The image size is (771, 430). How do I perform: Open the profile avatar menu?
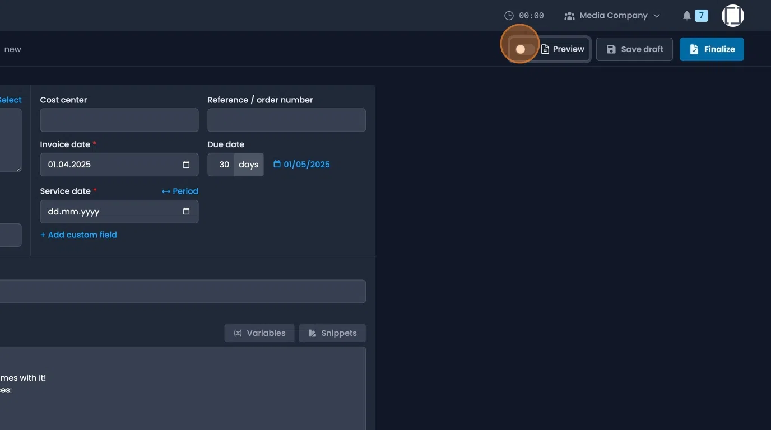pos(732,15)
